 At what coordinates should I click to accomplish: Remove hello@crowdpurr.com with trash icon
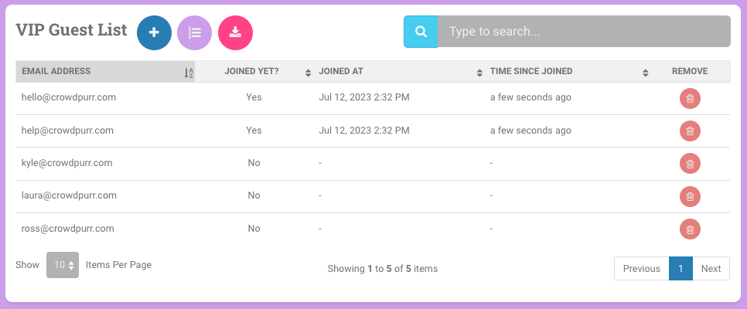690,99
